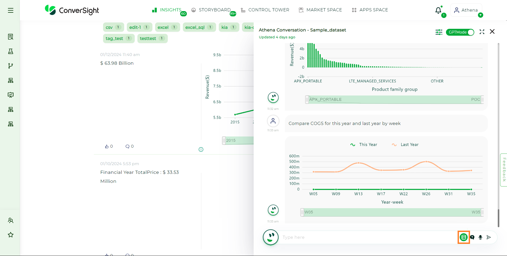Open the info tooltip below the revenue chart

click(x=201, y=150)
